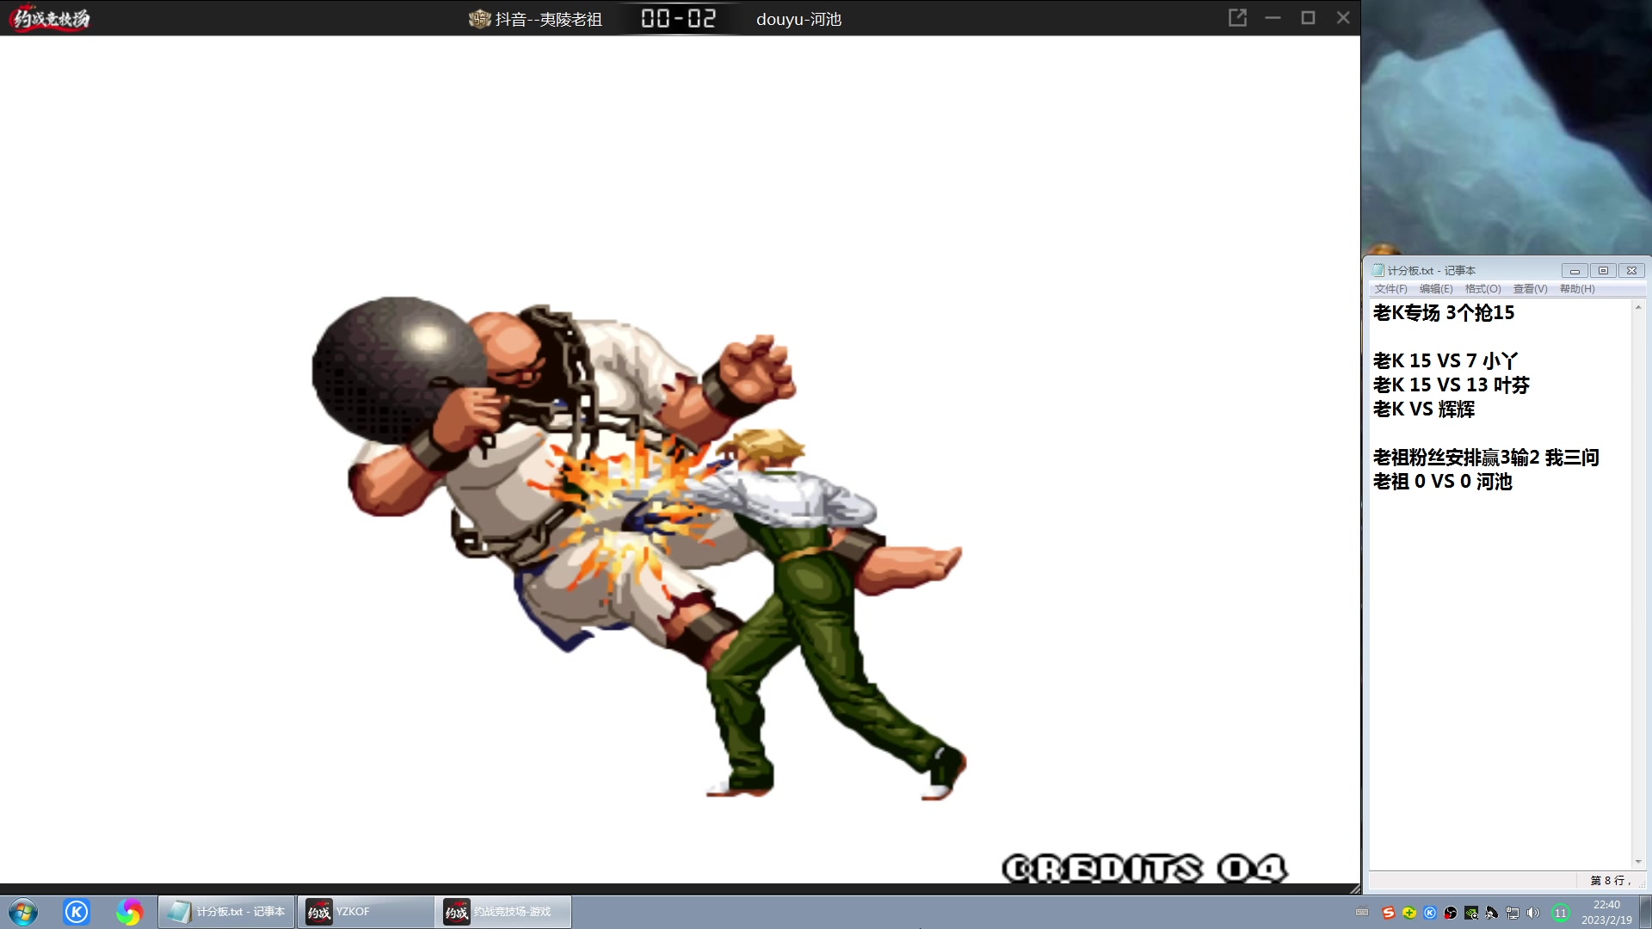Click the CREDITS 04 text in game

click(1145, 869)
